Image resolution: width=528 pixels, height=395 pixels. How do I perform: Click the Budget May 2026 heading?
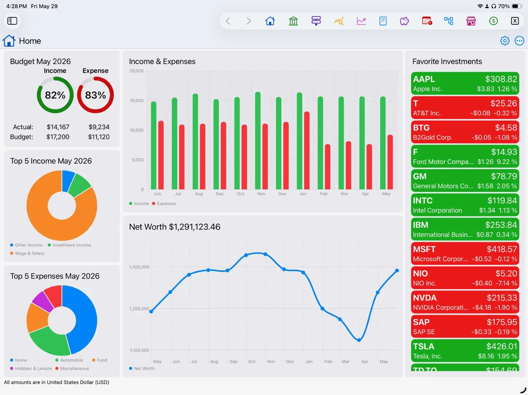(40, 61)
